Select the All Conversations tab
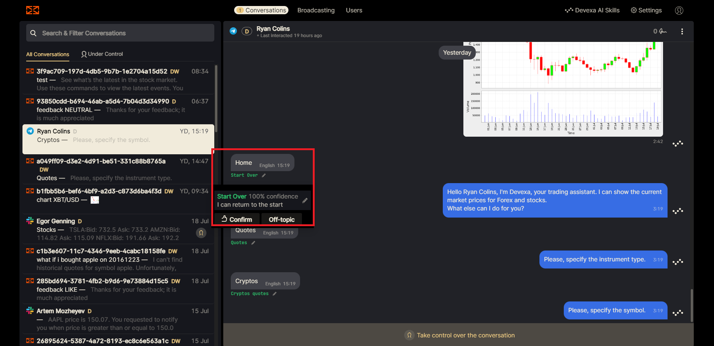This screenshot has width=714, height=346. (48, 54)
